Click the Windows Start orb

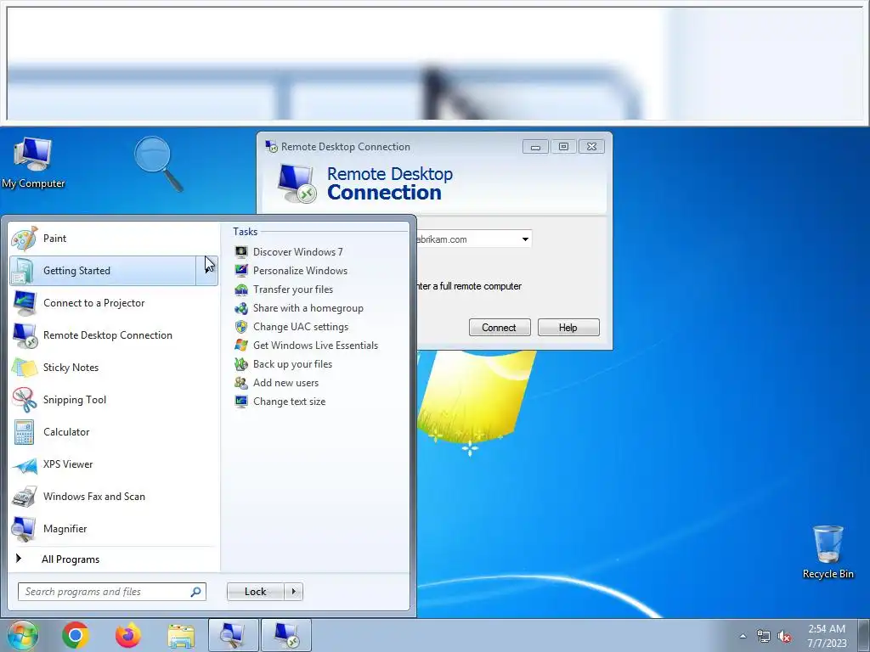point(22,635)
